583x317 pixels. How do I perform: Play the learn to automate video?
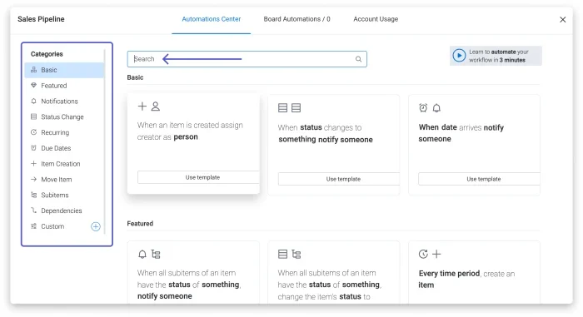point(459,56)
